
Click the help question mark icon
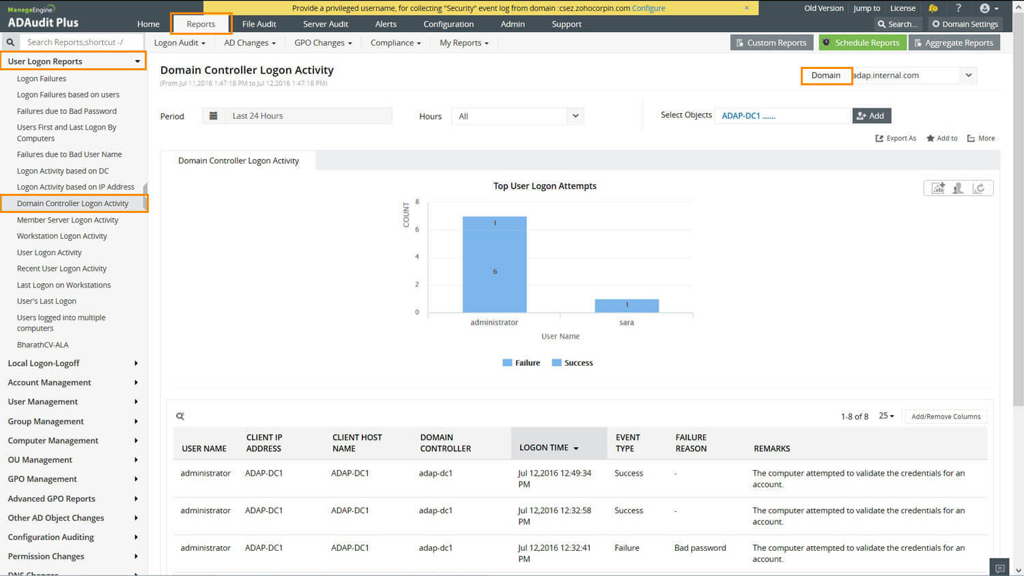(x=958, y=8)
